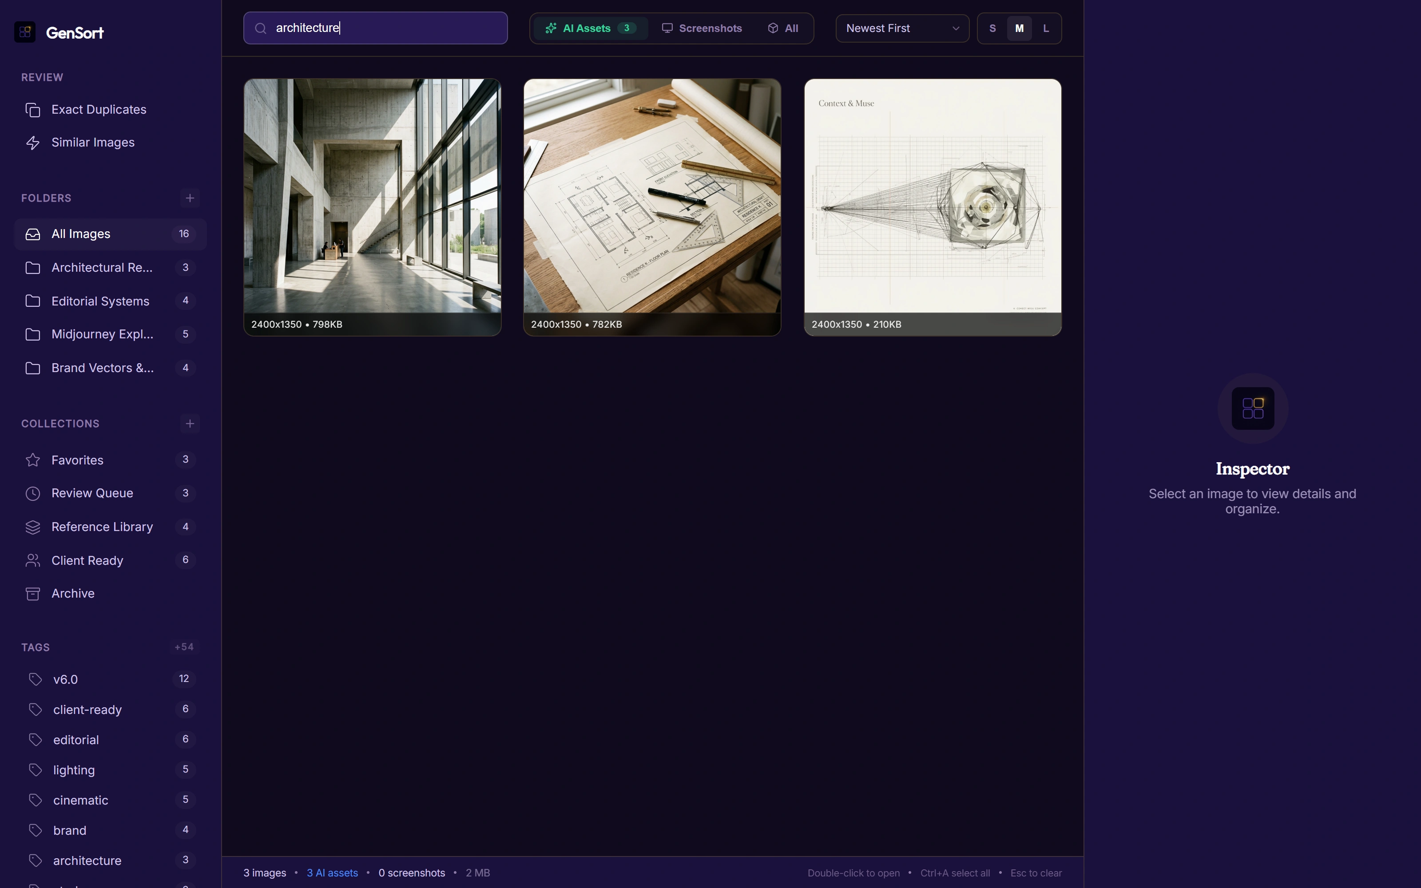Select the Context & Muse thumbnail
1421x888 pixels.
coord(933,207)
